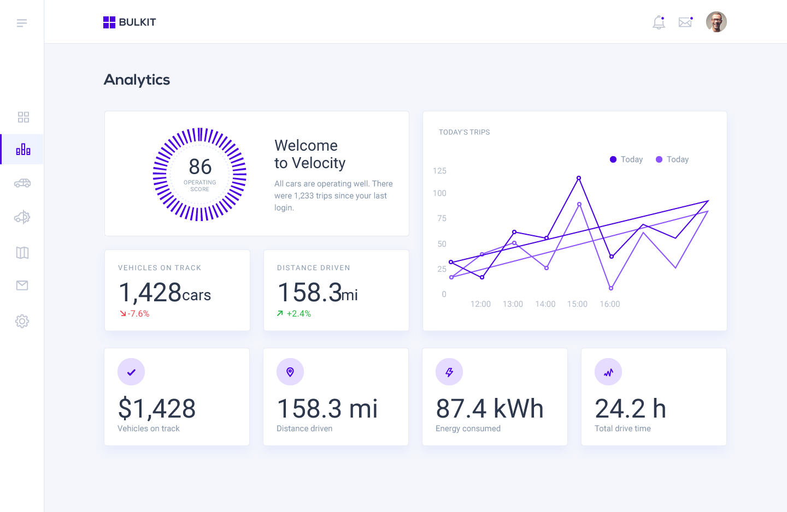Open the Distance Driven 158.3mi stat card
Image resolution: width=787 pixels, height=512 pixels.
[336, 290]
